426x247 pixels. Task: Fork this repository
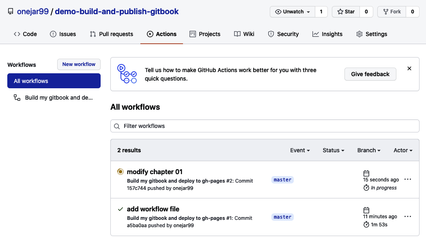(392, 12)
